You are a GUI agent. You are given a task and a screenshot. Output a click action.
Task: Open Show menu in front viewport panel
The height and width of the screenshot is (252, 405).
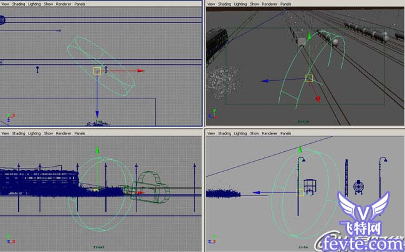pos(49,133)
